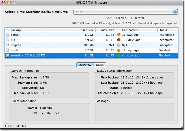
Task: Click the red status dot for big
Action: (119, 40)
